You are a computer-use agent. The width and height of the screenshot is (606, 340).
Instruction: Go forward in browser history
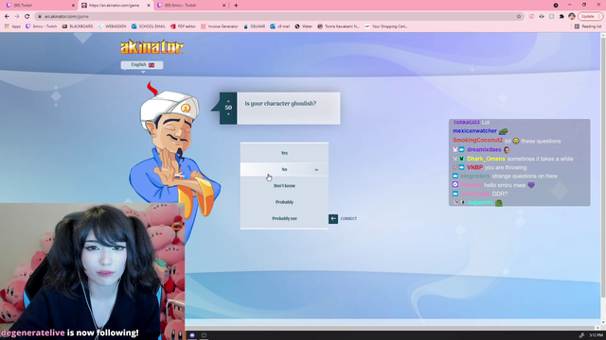tap(17, 16)
